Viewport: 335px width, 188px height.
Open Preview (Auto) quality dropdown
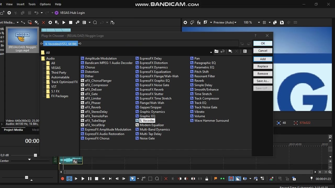(x=225, y=22)
